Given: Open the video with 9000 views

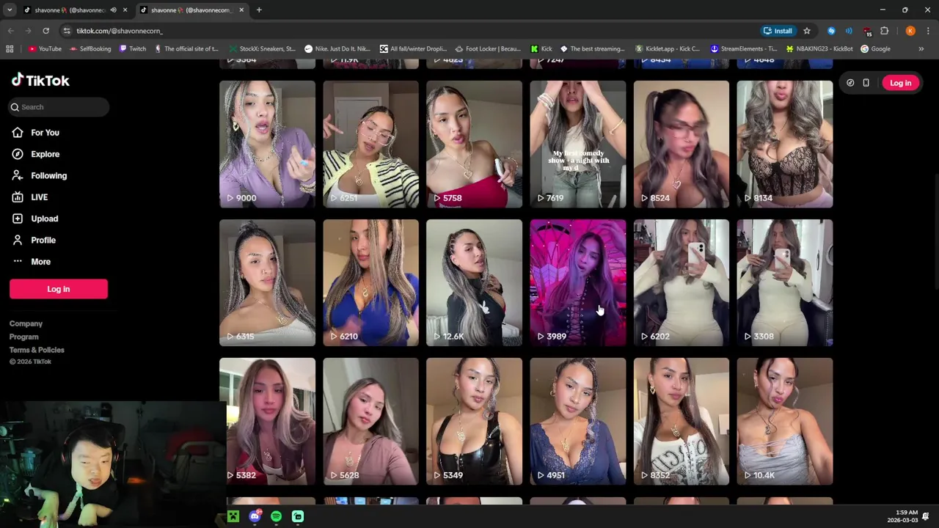Looking at the screenshot, I should (x=267, y=144).
